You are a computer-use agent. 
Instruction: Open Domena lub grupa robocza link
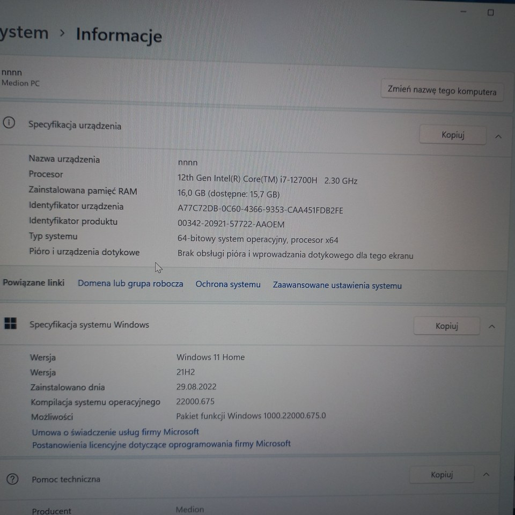(130, 283)
